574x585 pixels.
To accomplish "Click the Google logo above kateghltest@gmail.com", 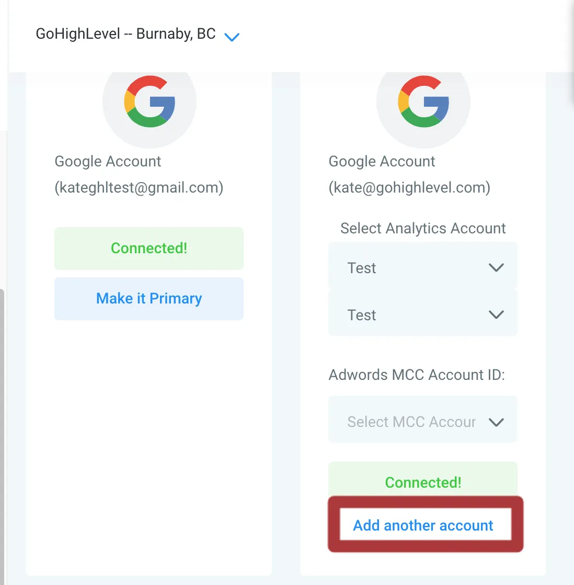I will 150,102.
